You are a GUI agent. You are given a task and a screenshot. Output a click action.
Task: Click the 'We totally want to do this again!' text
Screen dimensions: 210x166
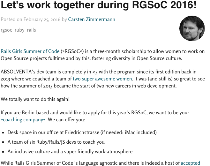pos(35,99)
